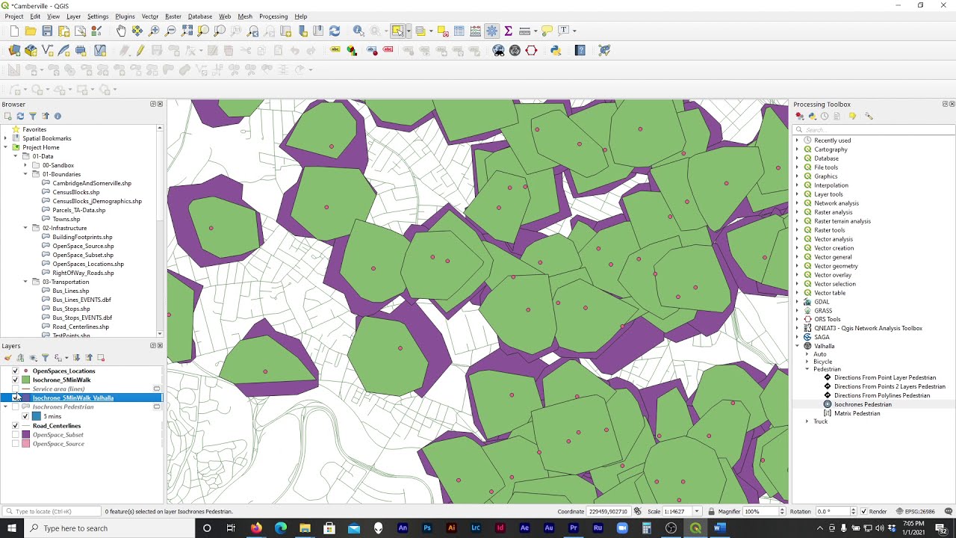Open Layer Styling brush in Layers panel

click(x=7, y=358)
